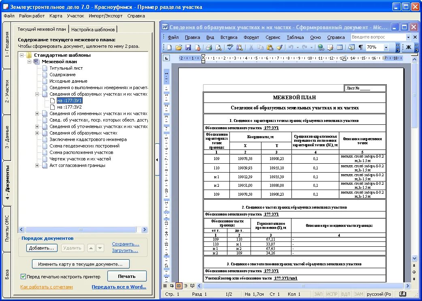Collapse Сведения об образуемых участках node
The height and width of the screenshot is (301, 422).
[x=37, y=94]
